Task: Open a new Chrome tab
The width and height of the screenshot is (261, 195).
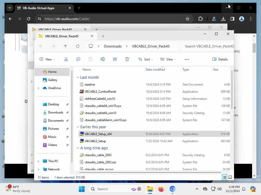Action: coord(79,8)
